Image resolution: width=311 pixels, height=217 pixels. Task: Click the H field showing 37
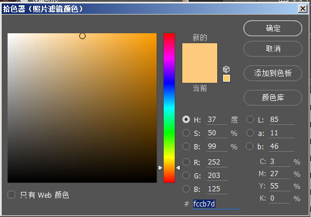[217, 120]
